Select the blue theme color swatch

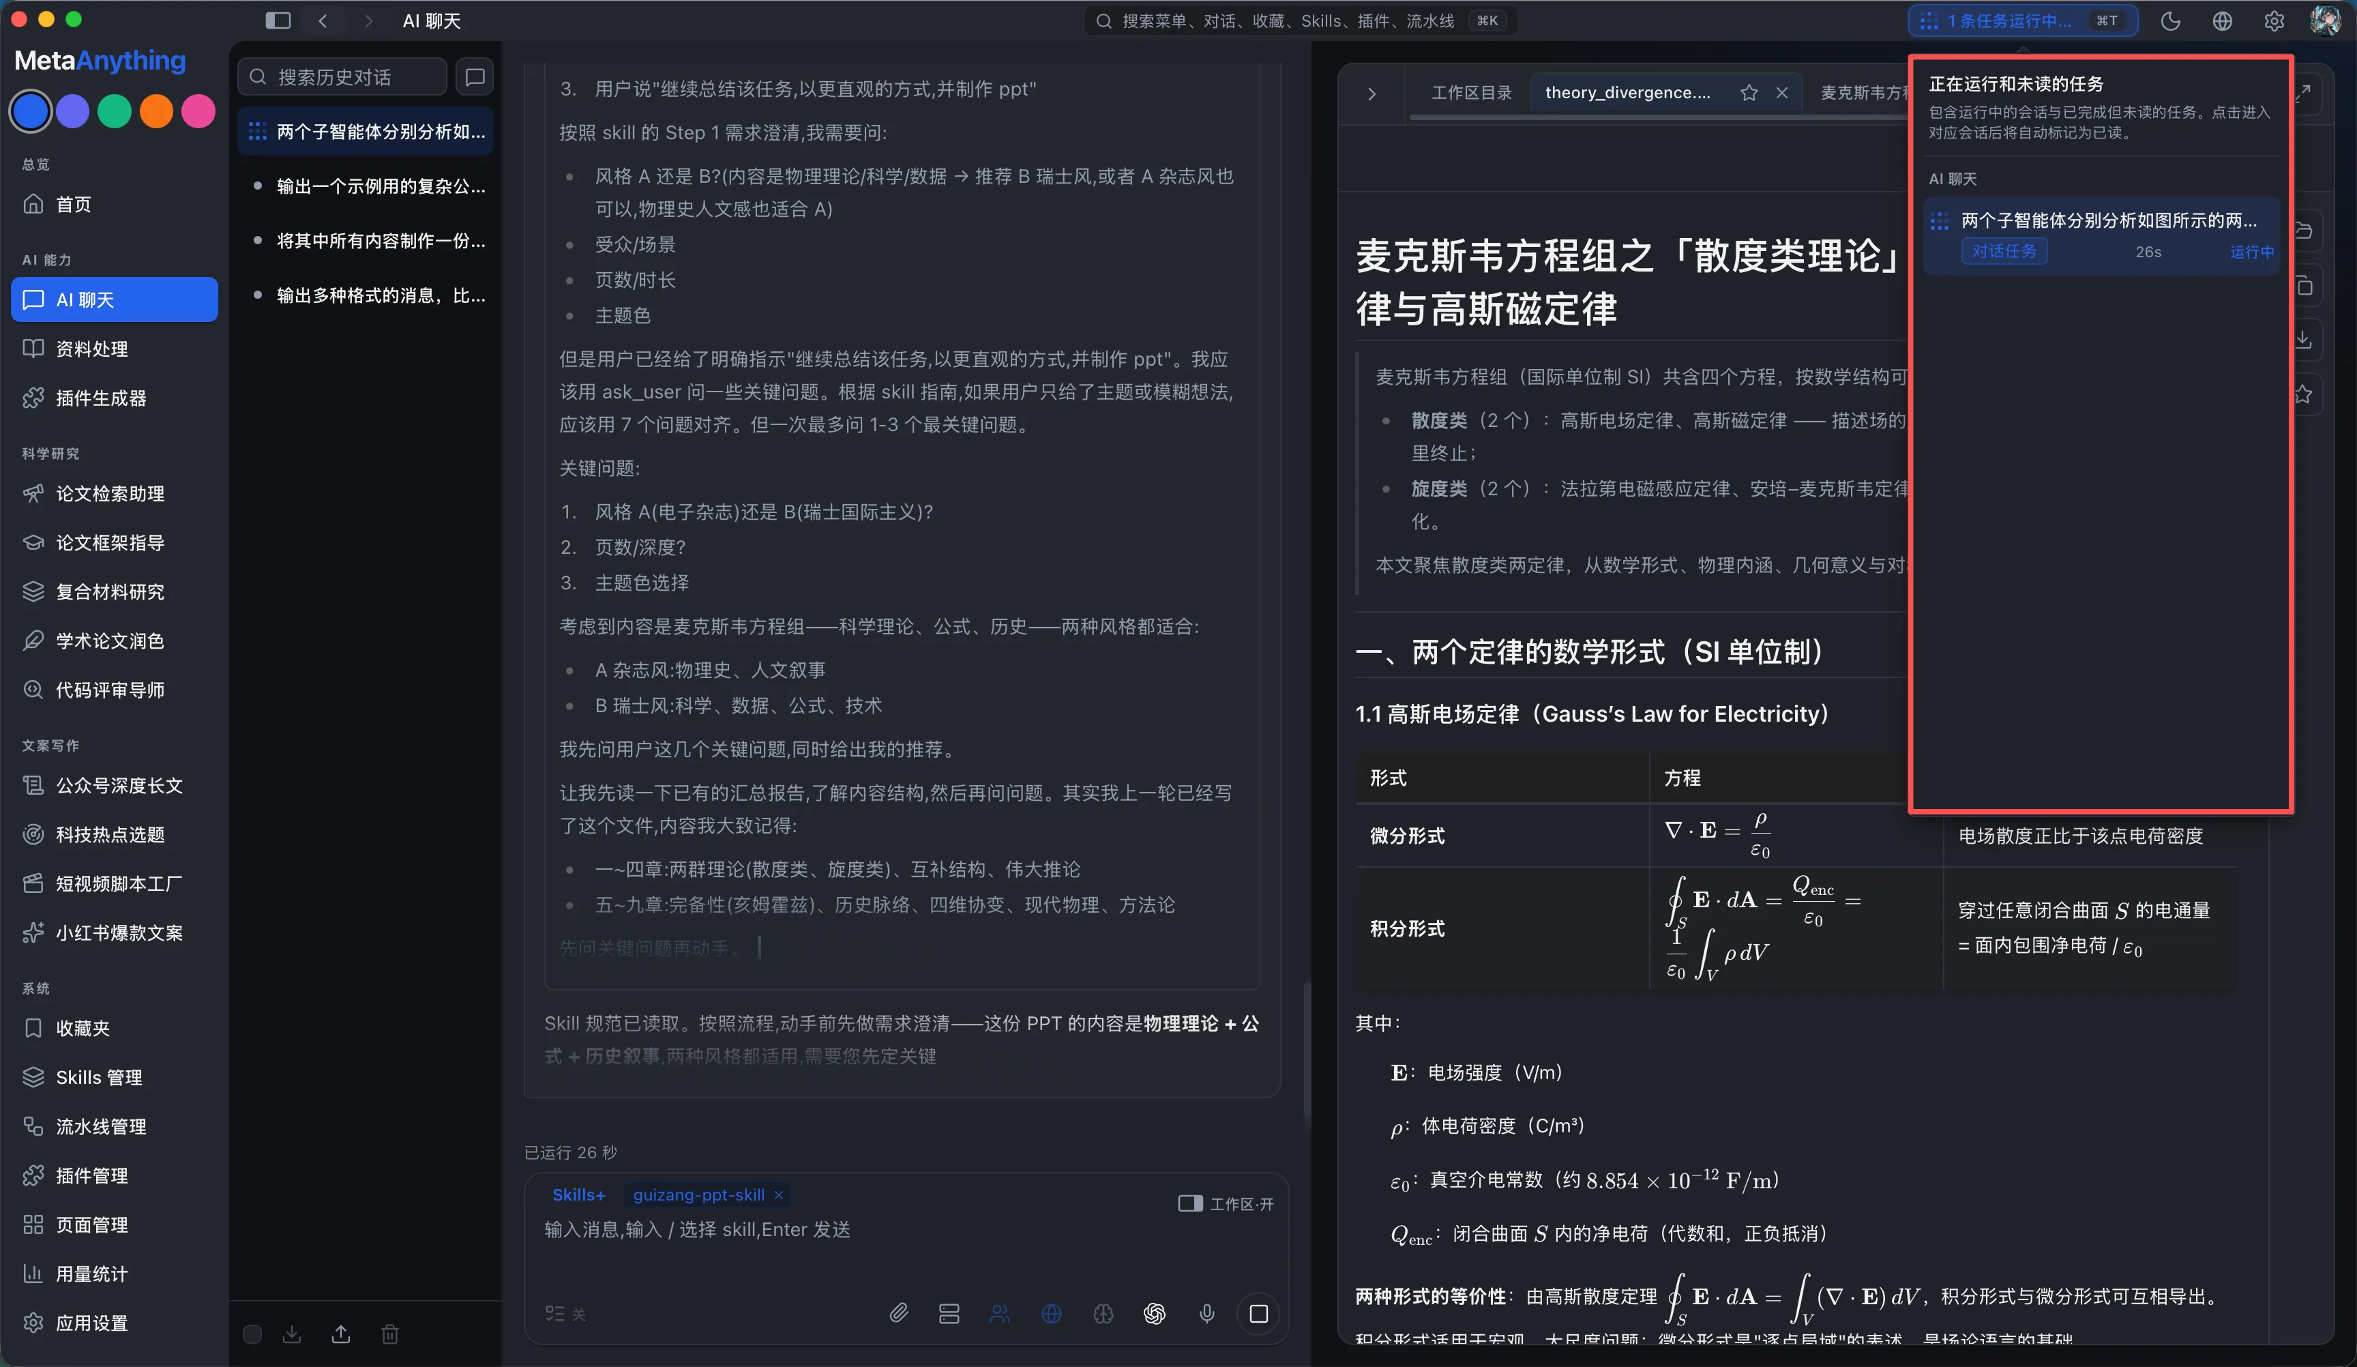tap(30, 111)
